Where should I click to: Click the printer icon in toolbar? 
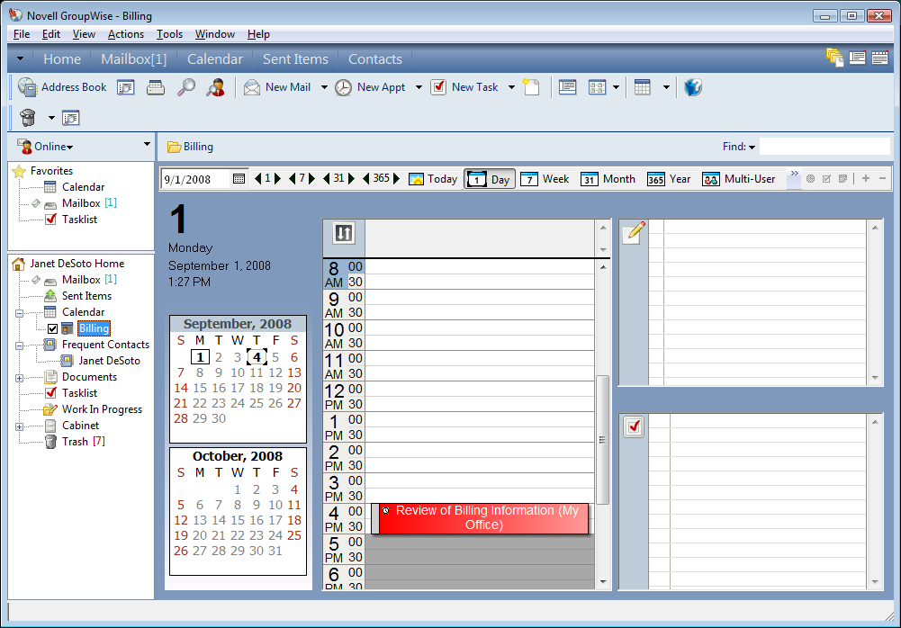pos(155,87)
